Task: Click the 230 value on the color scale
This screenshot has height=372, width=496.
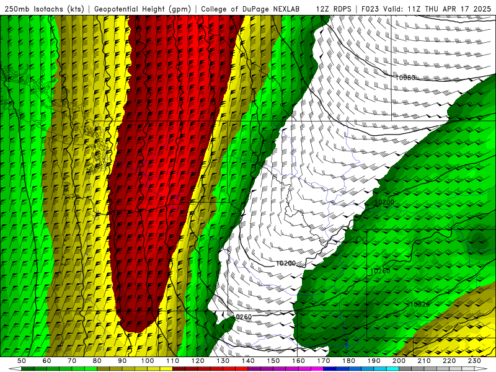Action: pyautogui.click(x=474, y=361)
